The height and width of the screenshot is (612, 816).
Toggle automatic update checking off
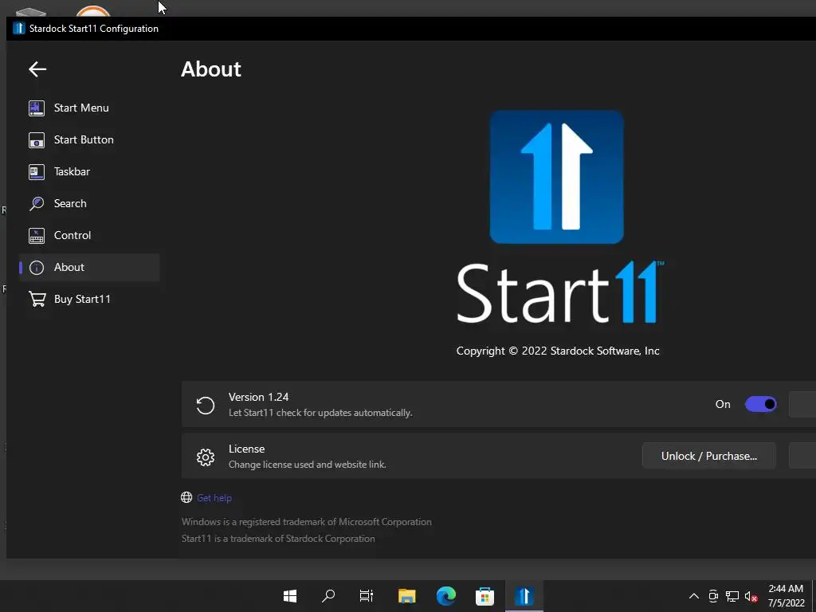(760, 404)
